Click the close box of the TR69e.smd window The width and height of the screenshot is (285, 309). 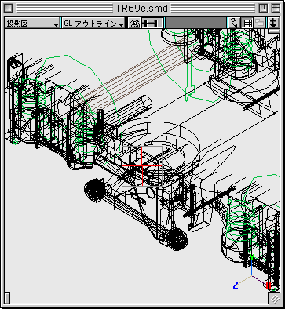(9, 9)
